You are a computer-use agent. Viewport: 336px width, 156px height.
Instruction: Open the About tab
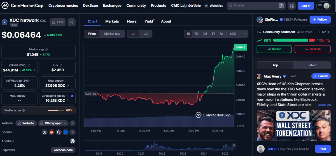pyautogui.click(x=166, y=21)
